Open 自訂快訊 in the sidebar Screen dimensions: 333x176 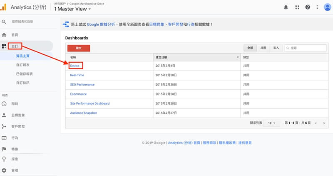click(x=23, y=83)
